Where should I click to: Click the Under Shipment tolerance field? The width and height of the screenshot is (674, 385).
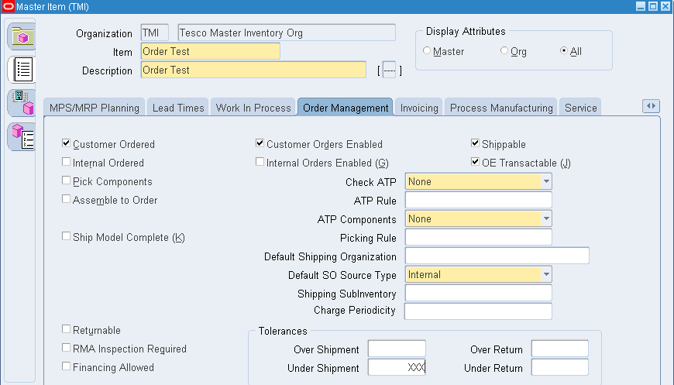coord(397,367)
